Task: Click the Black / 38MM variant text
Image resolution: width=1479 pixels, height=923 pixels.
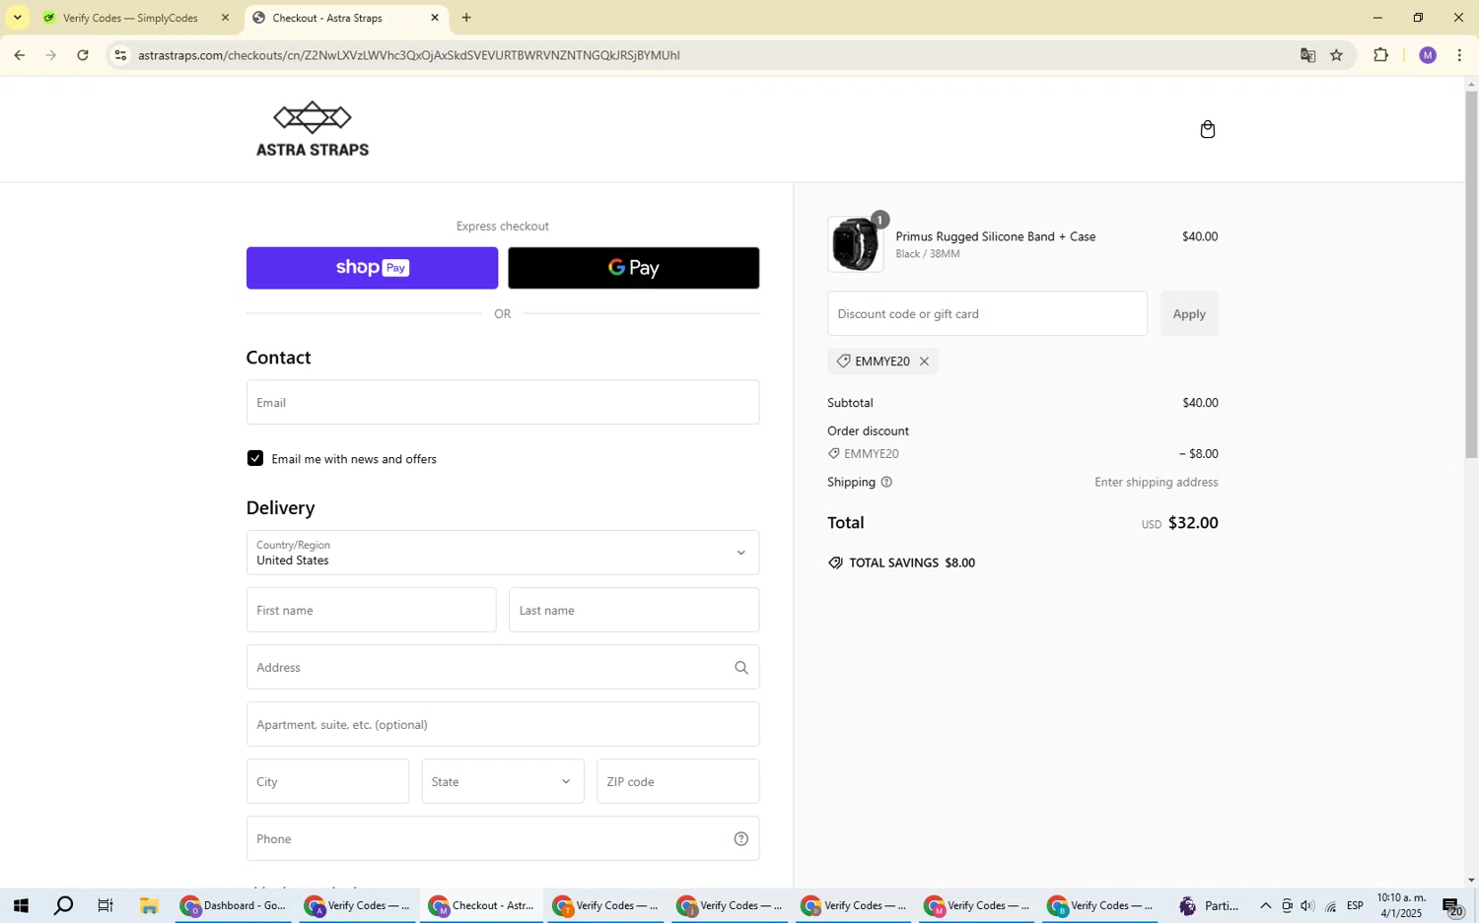Action: click(x=928, y=254)
